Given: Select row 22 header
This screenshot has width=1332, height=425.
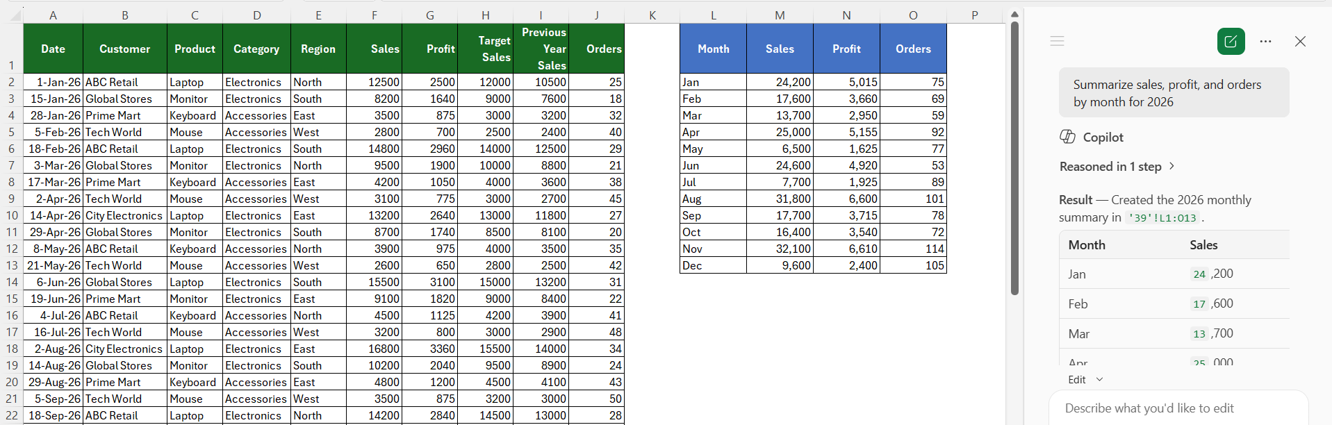Looking at the screenshot, I should [x=12, y=415].
